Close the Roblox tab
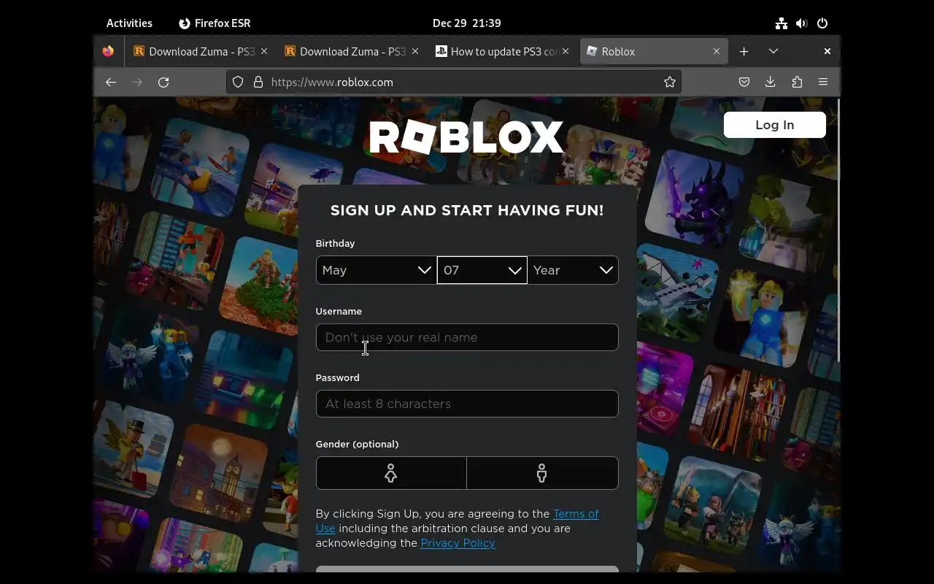Viewport: 934px width, 584px height. point(717,52)
